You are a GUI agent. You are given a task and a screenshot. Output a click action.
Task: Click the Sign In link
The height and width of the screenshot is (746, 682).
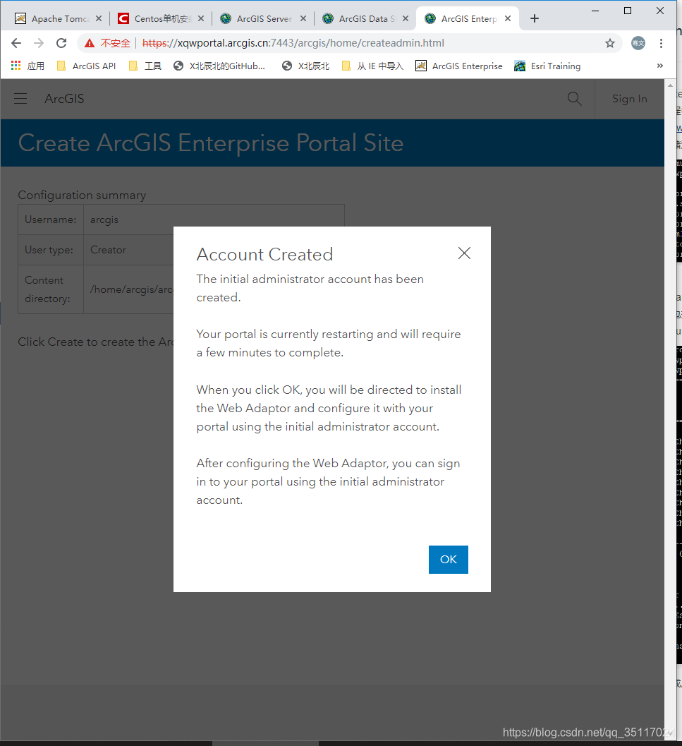pyautogui.click(x=629, y=99)
